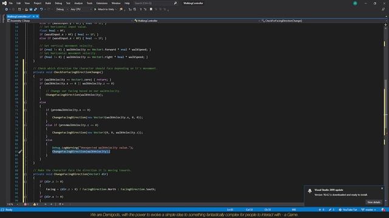Open the Tools menu
Image resolution: width=389 pixels, height=218 pixels.
89,3
